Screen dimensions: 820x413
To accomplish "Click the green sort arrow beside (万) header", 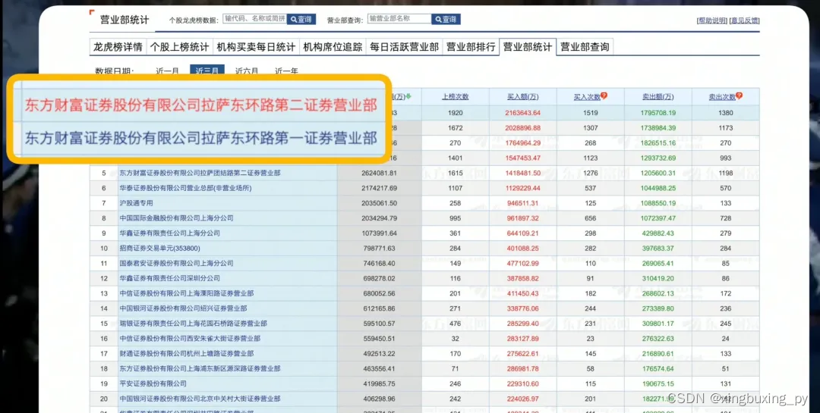I will click(x=408, y=96).
